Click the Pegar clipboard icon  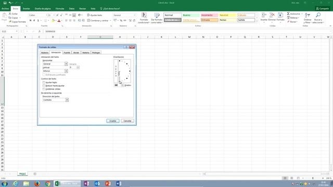point(4,17)
